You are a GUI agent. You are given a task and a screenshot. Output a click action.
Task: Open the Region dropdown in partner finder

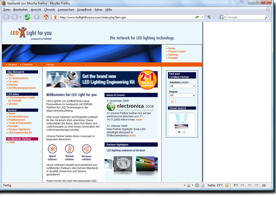[x=182, y=95]
